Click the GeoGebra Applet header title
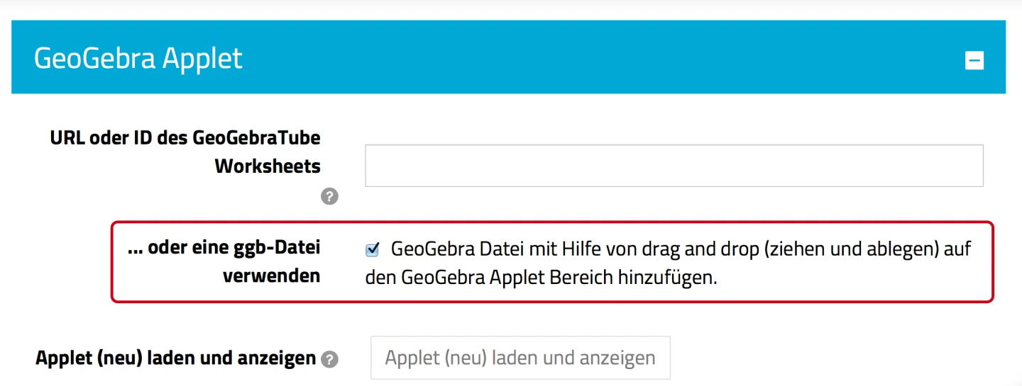1022x386 pixels. [138, 58]
